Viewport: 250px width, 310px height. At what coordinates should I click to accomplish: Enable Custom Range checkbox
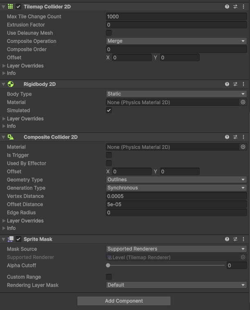coord(109,277)
